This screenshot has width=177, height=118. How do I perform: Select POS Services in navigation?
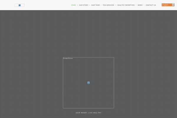point(108,5)
